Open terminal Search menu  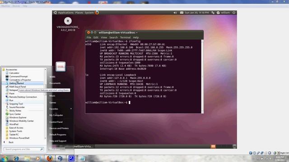113,37
